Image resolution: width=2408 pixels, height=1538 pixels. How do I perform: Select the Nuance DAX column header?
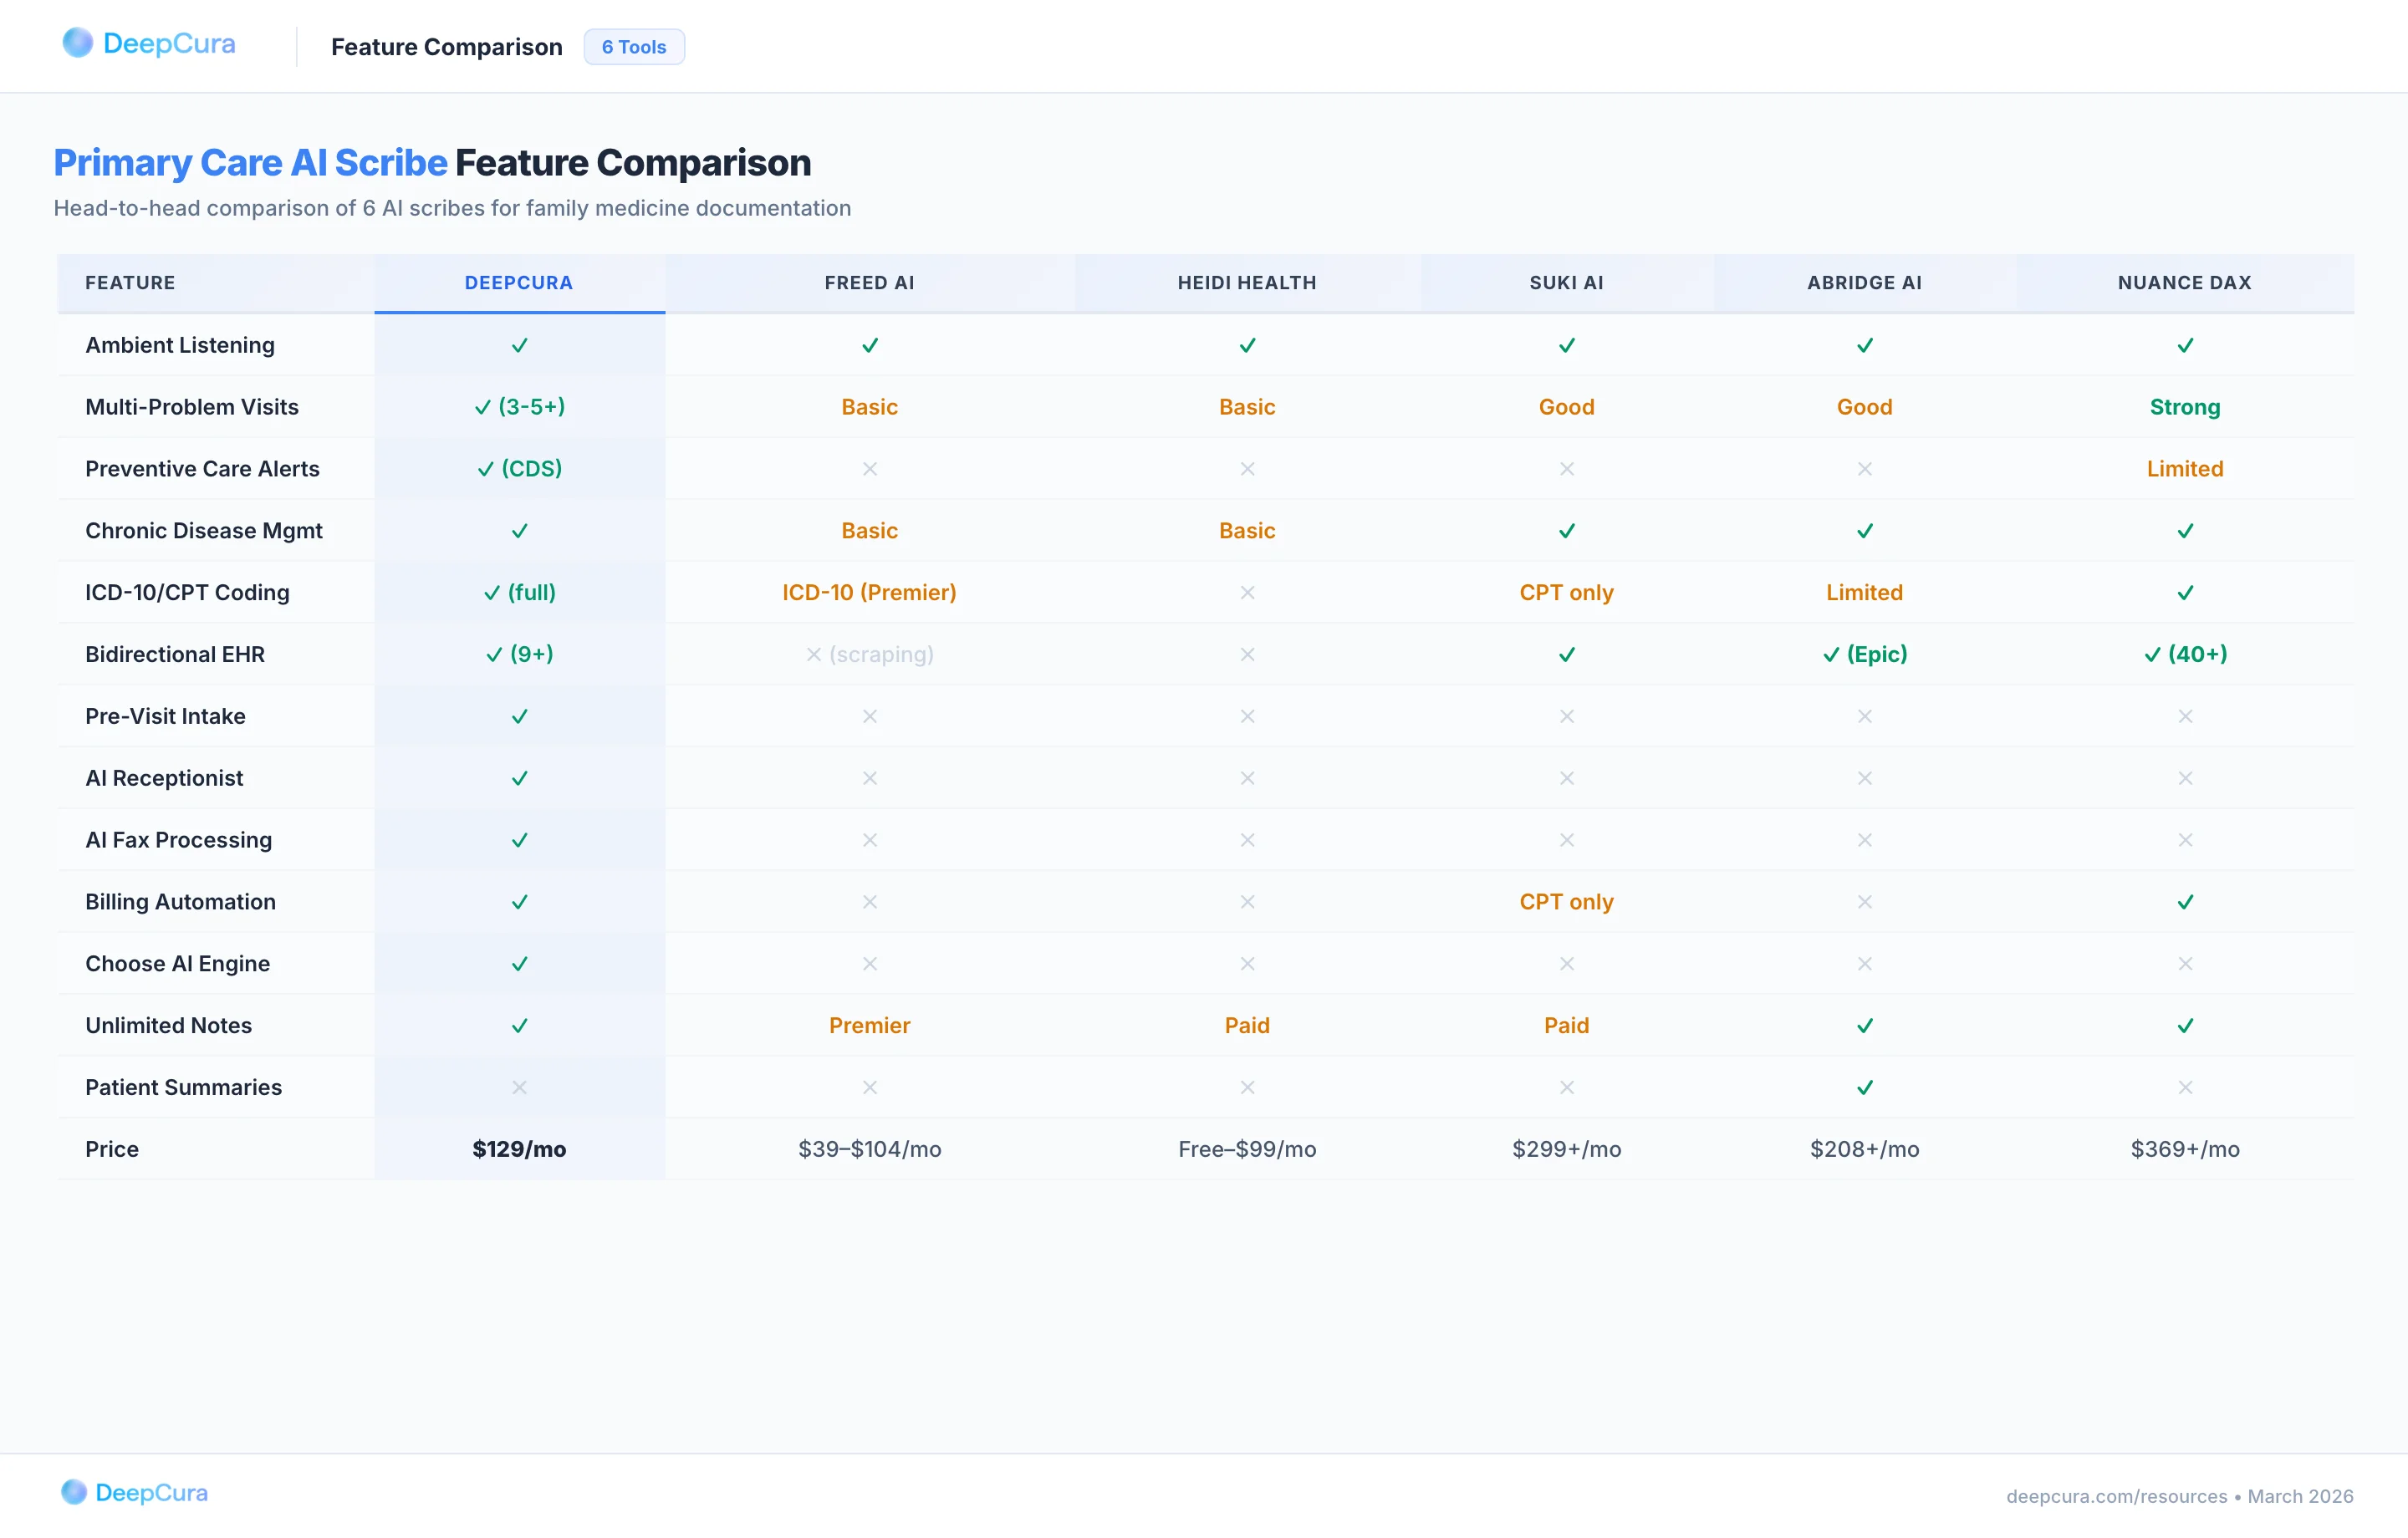point(2184,283)
